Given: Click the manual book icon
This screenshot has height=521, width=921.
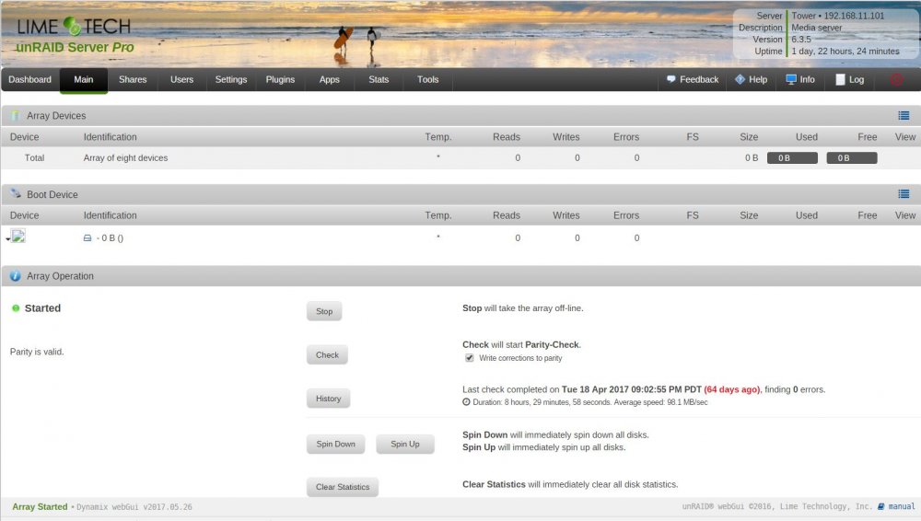Looking at the screenshot, I should (x=881, y=506).
